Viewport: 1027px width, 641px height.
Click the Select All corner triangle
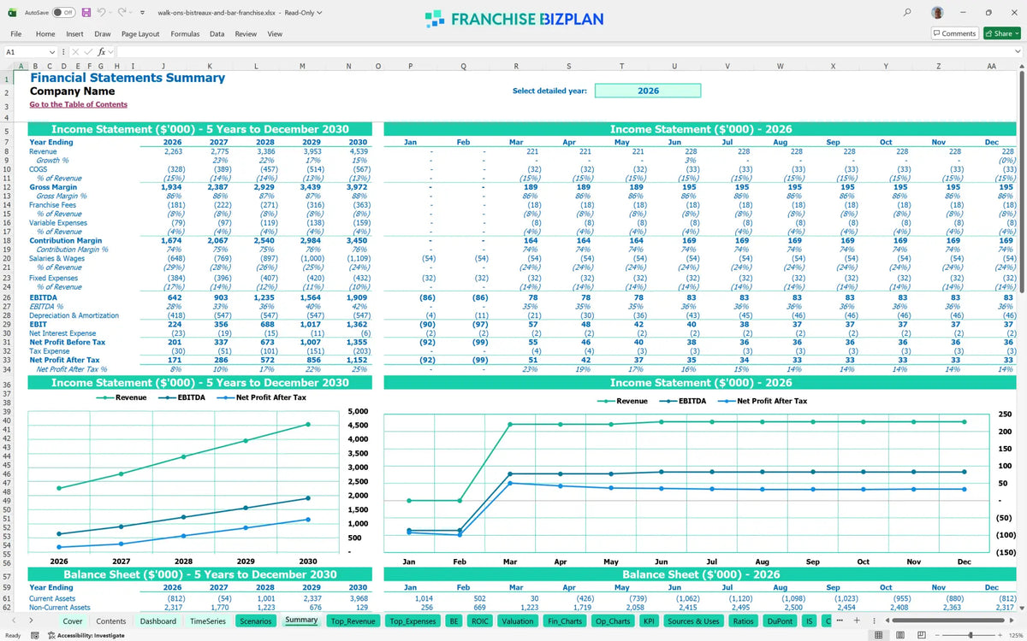click(9, 66)
